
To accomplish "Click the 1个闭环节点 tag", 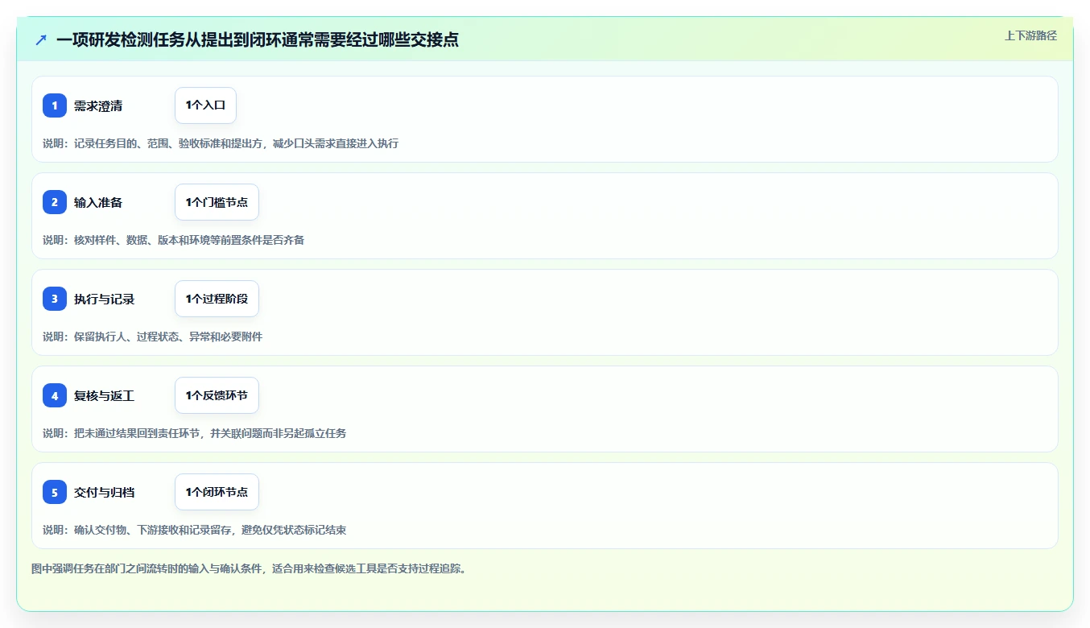I will [x=217, y=492].
